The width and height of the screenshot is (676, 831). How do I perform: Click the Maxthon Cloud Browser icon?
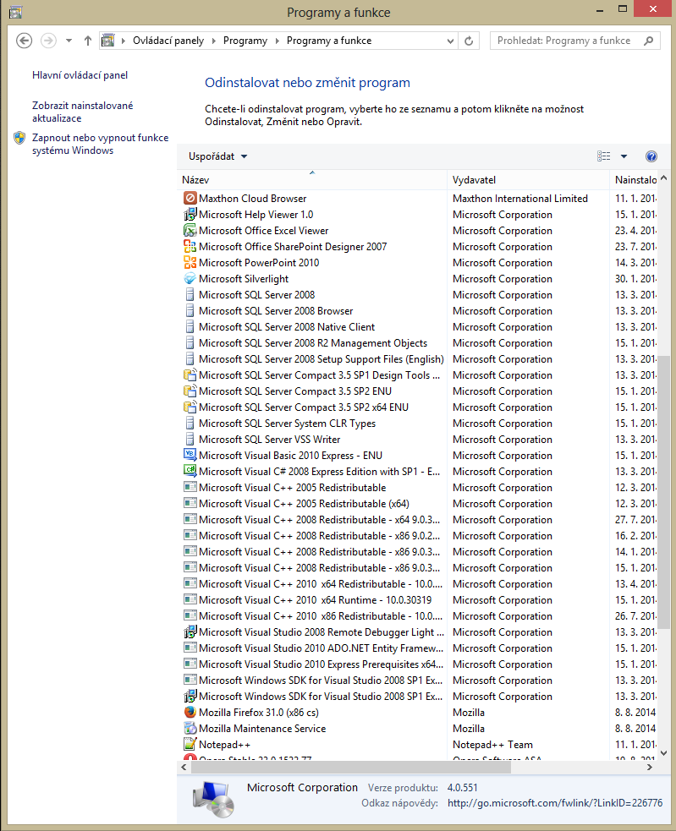click(190, 198)
